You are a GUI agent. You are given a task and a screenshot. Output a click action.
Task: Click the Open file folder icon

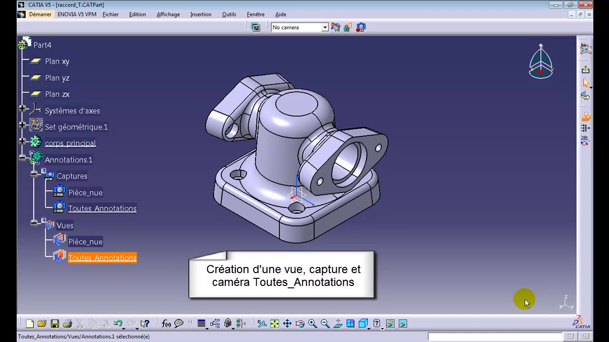[x=42, y=323]
